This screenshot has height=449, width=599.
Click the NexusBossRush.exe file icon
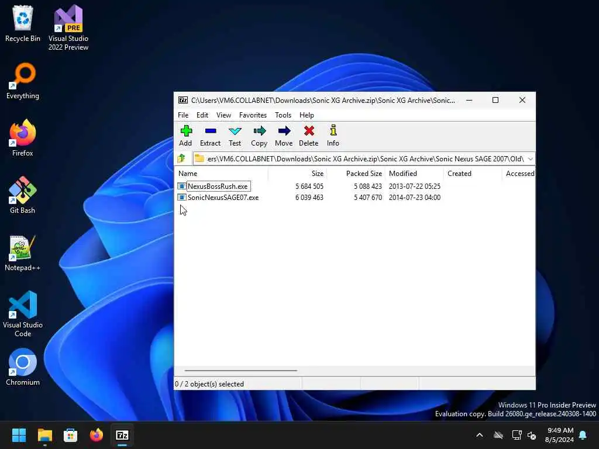coord(182,186)
